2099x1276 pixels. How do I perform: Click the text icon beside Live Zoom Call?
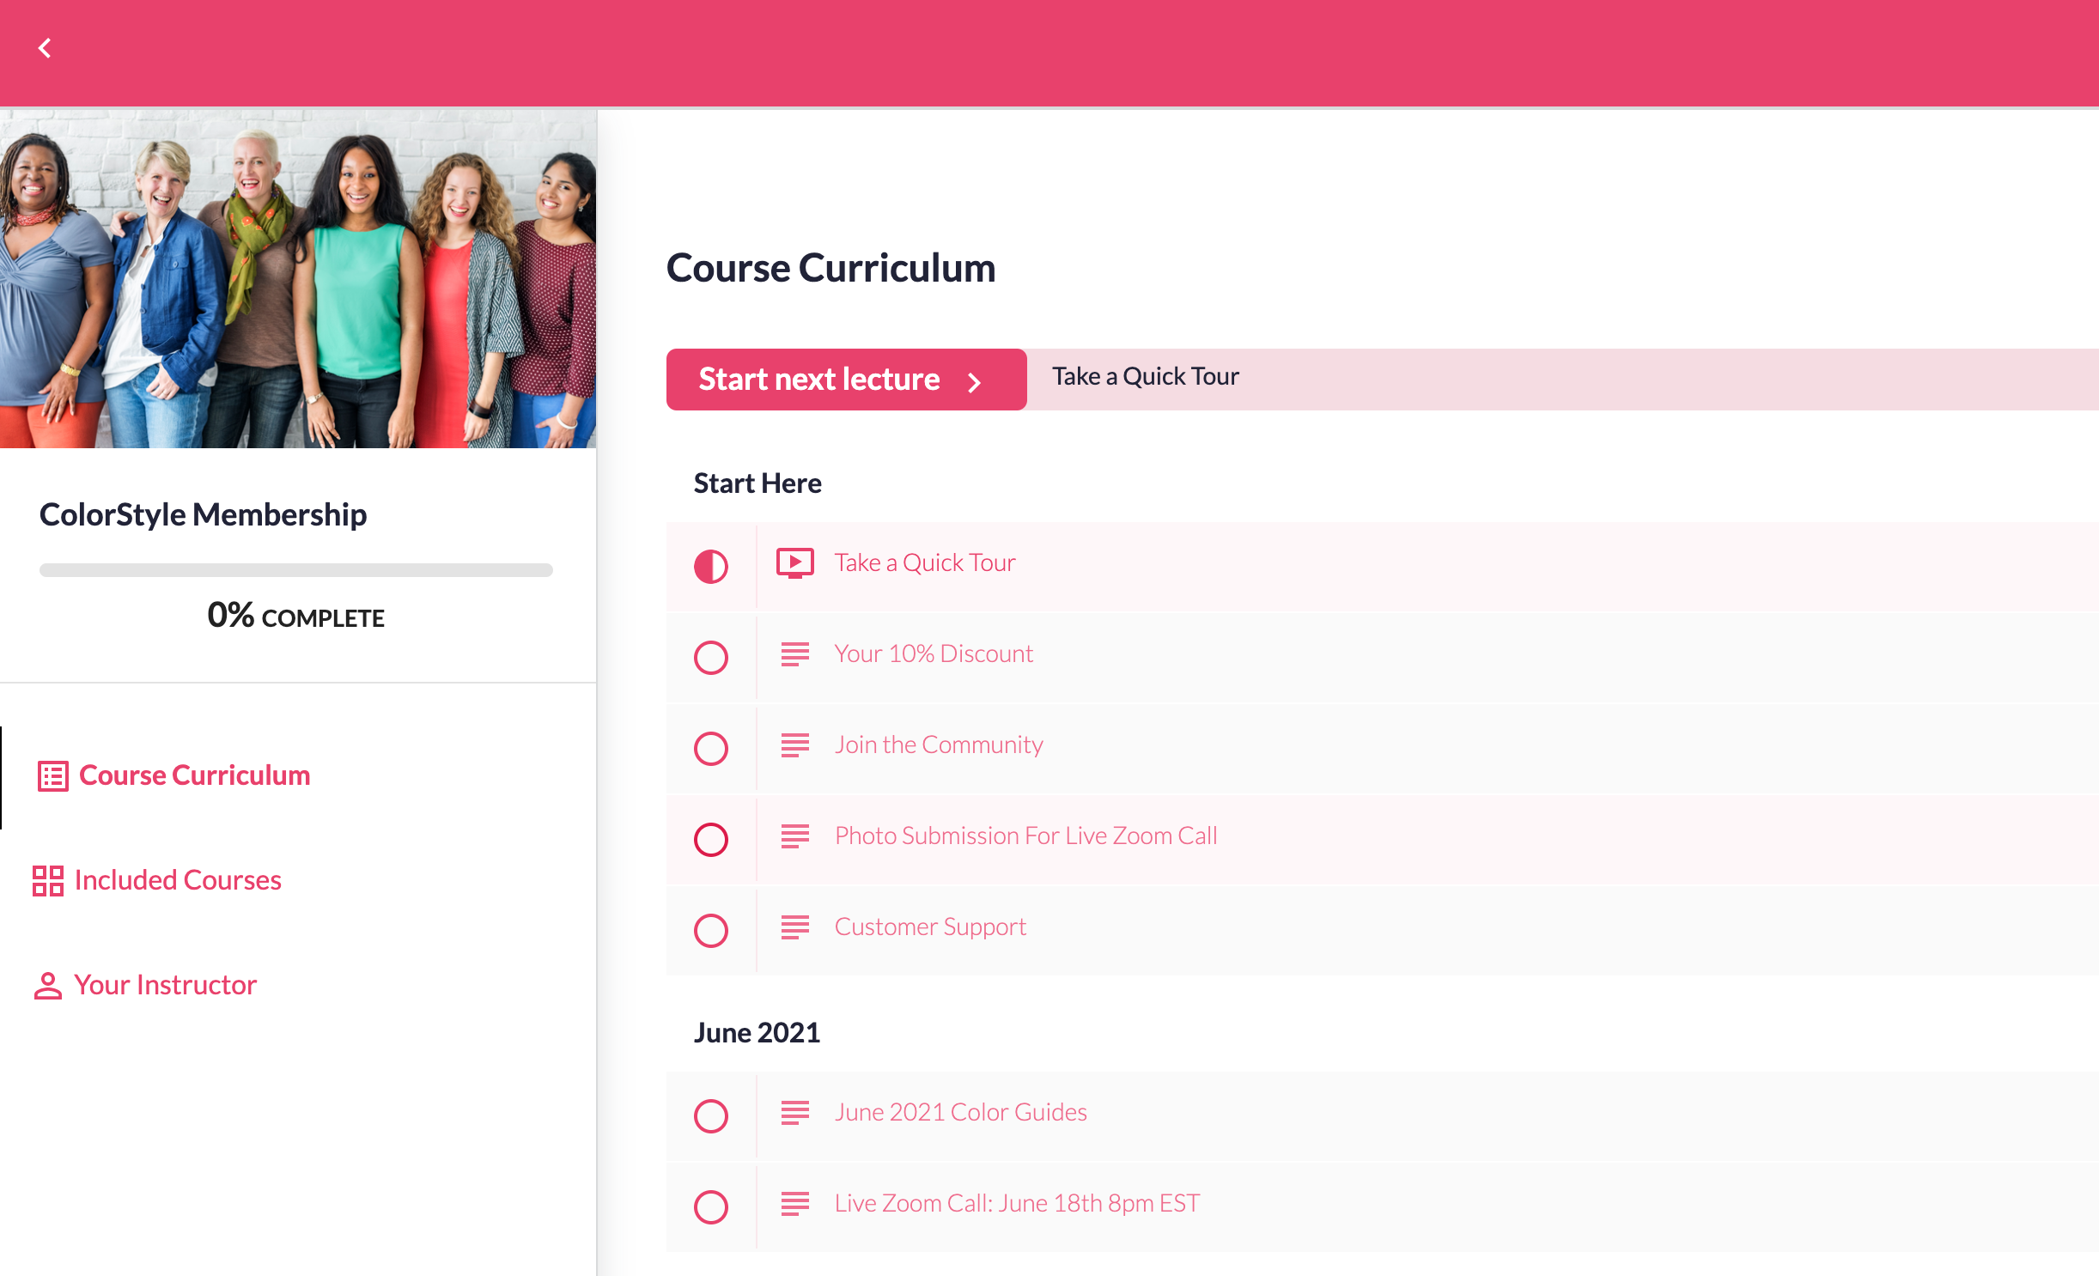[x=795, y=1204]
